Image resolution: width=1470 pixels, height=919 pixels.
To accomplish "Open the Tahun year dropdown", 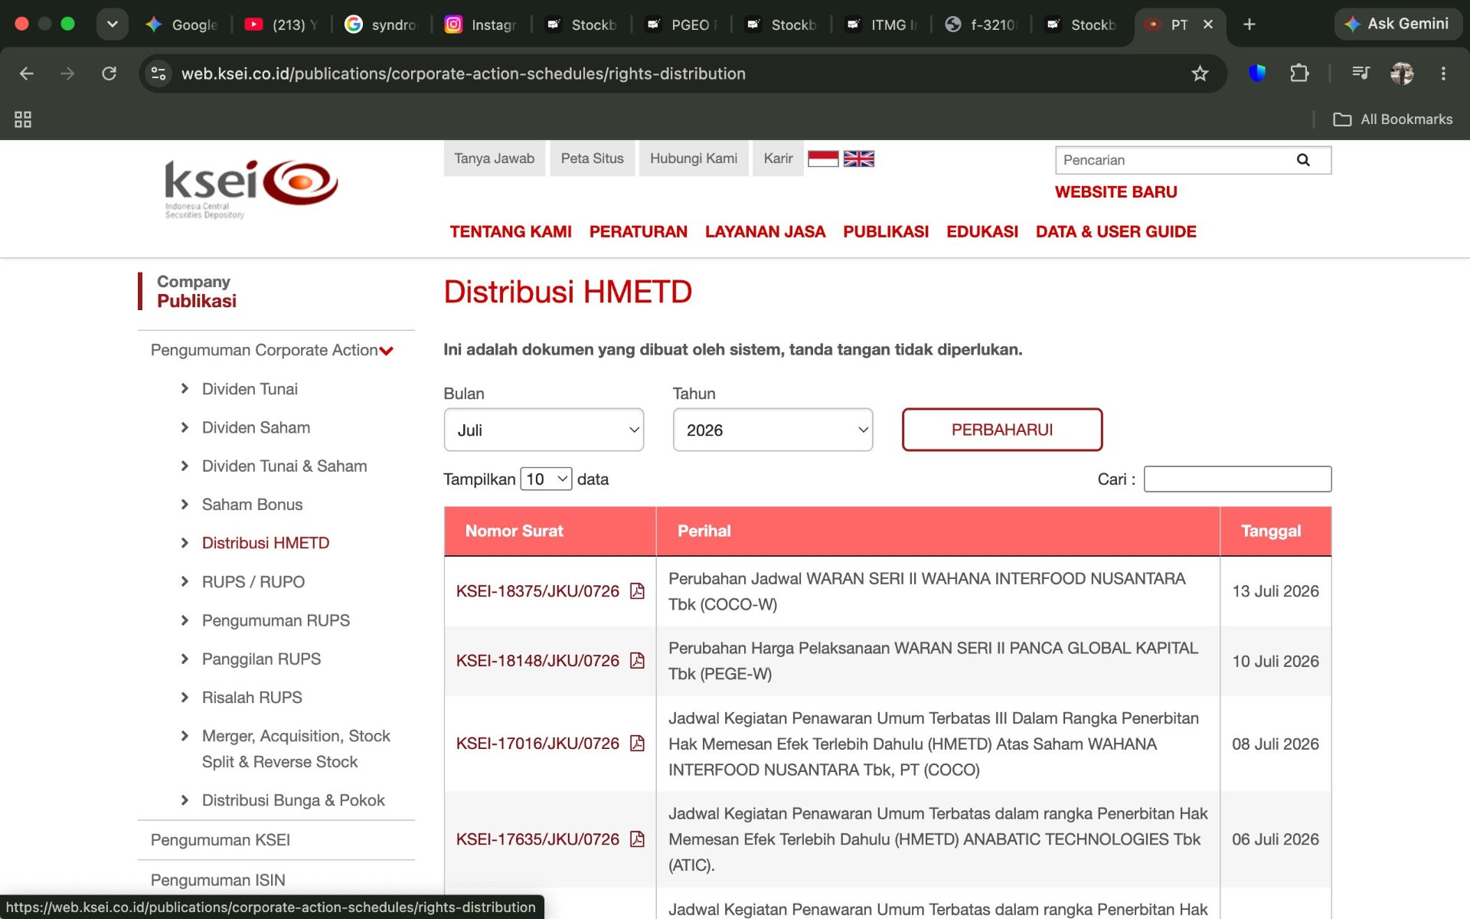I will coord(773,430).
